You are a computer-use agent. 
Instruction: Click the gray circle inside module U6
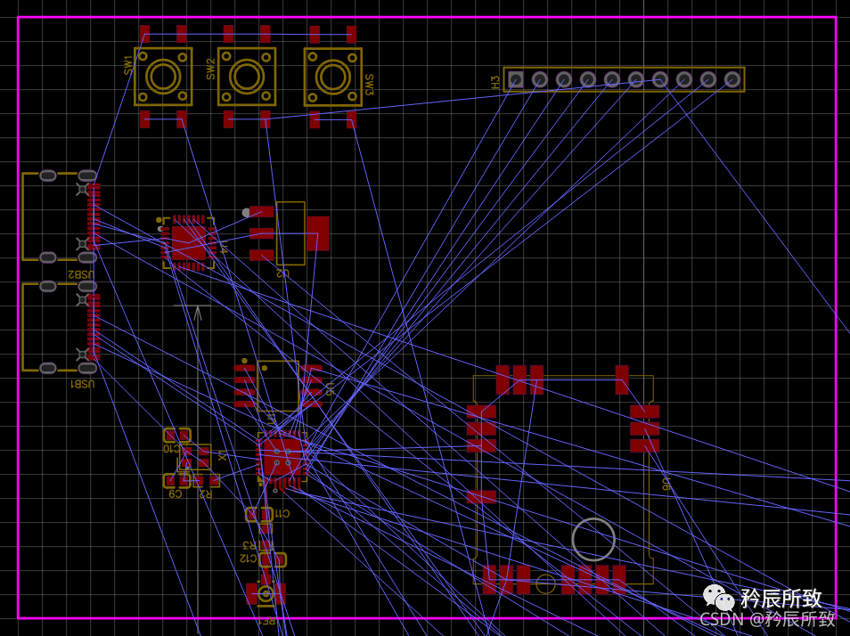tap(593, 539)
